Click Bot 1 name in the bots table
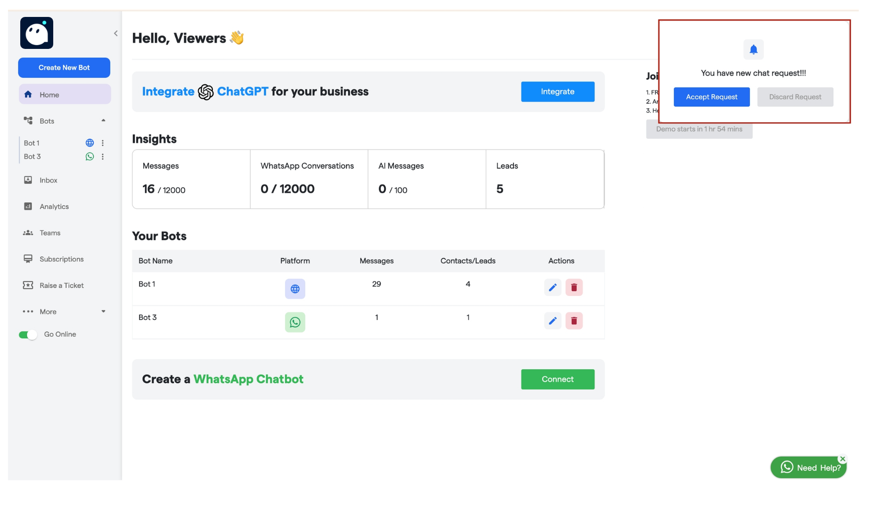This screenshot has height=508, width=879. coord(147,284)
